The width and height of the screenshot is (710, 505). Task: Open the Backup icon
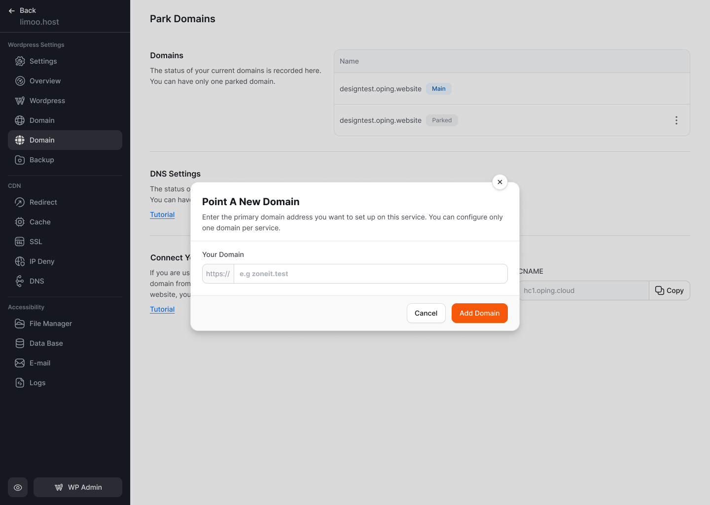pos(20,160)
